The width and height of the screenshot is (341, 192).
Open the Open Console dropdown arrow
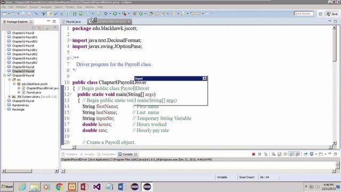(x=325, y=154)
